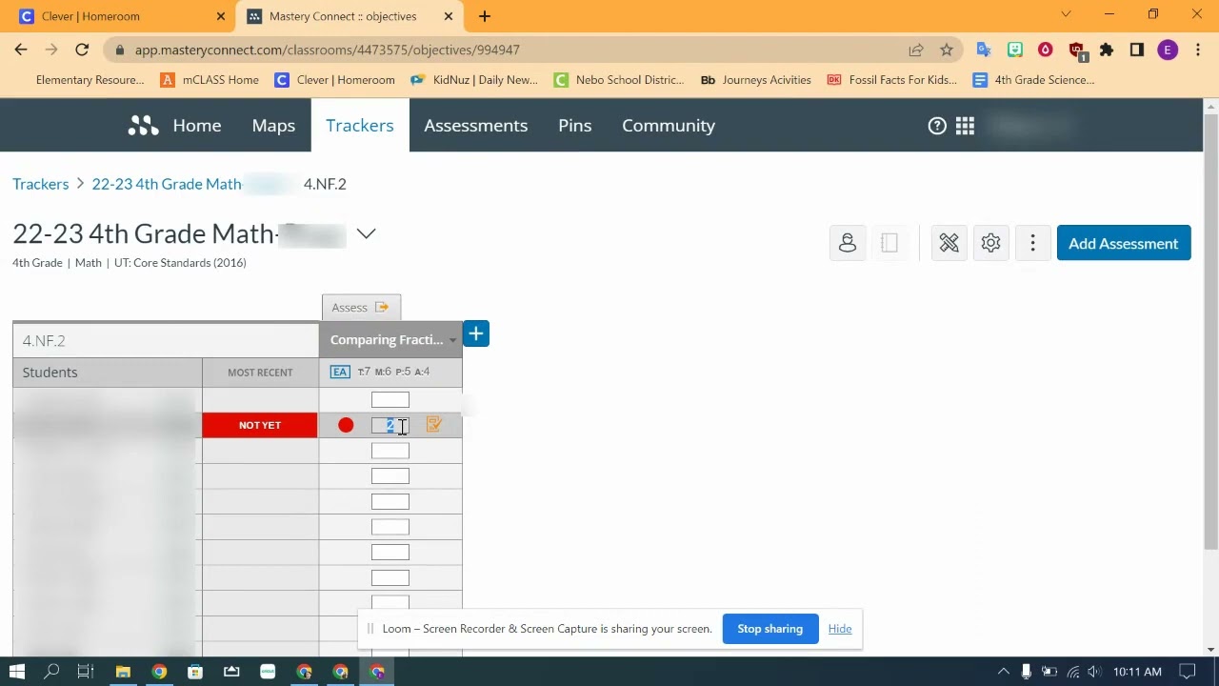This screenshot has width=1219, height=686.
Task: Reload the page
Action: pos(82,50)
